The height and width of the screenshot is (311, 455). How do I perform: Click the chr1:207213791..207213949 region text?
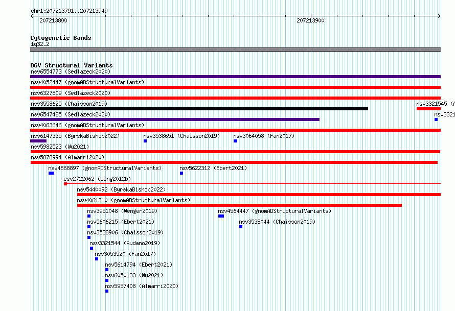[x=69, y=11]
